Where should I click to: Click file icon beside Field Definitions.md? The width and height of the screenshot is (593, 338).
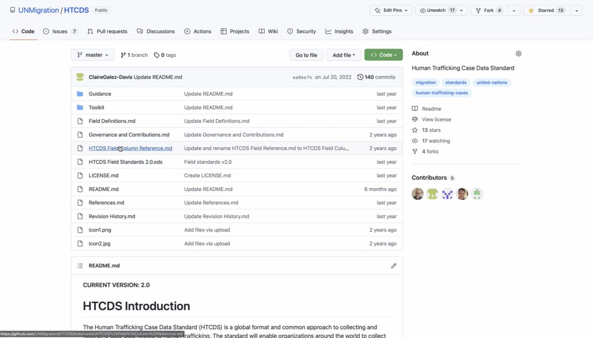click(80, 121)
